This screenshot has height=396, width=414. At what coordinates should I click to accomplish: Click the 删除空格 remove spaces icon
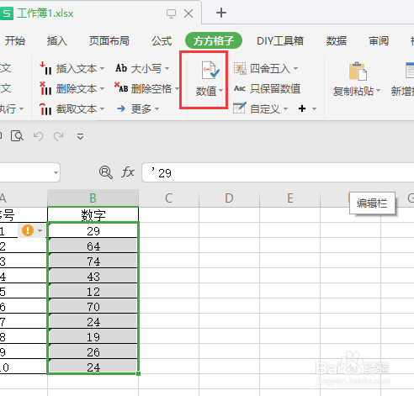coord(121,87)
